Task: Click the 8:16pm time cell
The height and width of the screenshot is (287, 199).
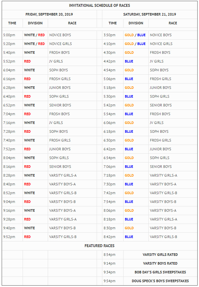Action: click(12, 167)
